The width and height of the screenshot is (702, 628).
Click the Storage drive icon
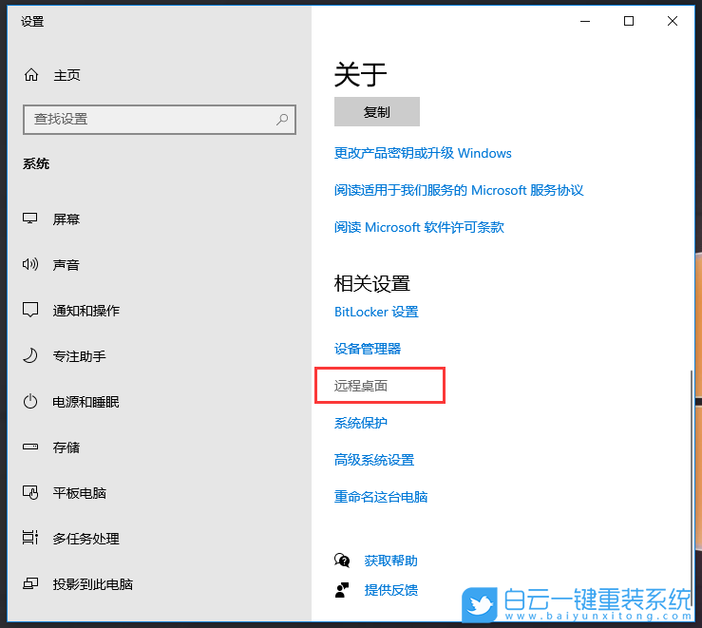pos(30,447)
